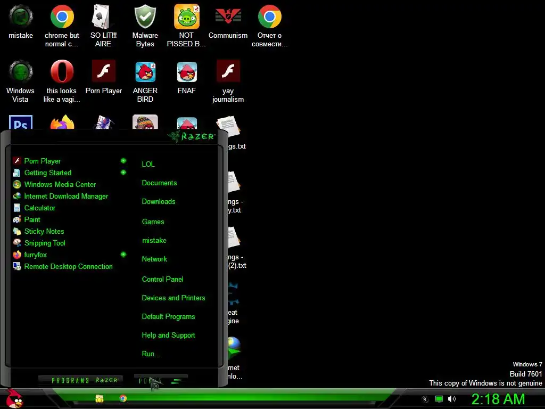Image resolution: width=545 pixels, height=409 pixels.
Task: Click the green monitor network tray icon
Action: 439,399
